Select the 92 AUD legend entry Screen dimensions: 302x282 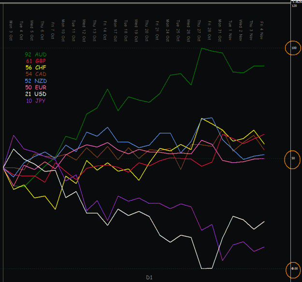(x=36, y=55)
